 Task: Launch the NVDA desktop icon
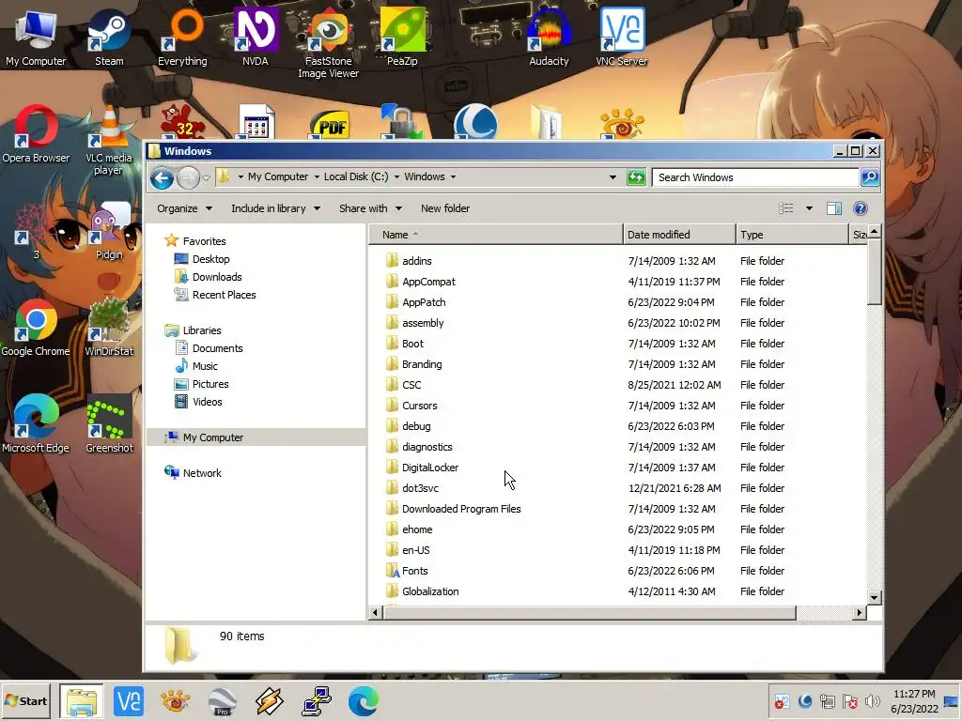tap(256, 37)
